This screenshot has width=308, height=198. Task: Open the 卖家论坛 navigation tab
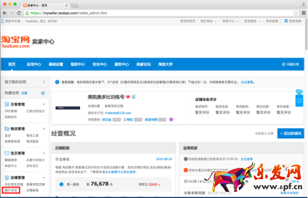tap(144, 64)
